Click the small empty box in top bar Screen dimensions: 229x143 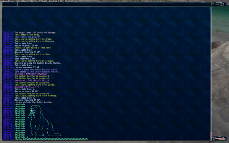(10, 4)
